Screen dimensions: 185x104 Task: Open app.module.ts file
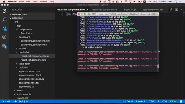point(26,87)
